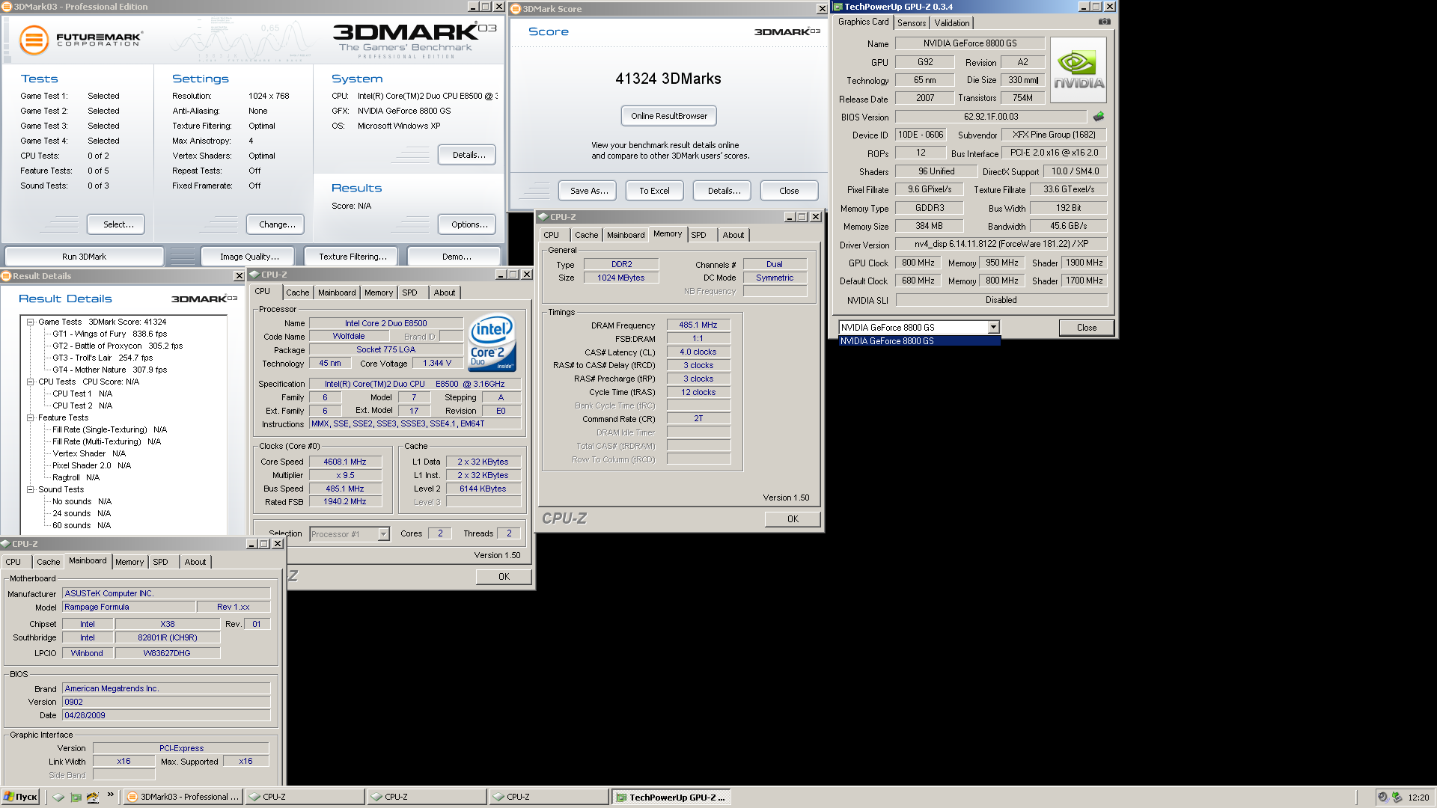Select GT4 - Mother Nature result row

[109, 370]
